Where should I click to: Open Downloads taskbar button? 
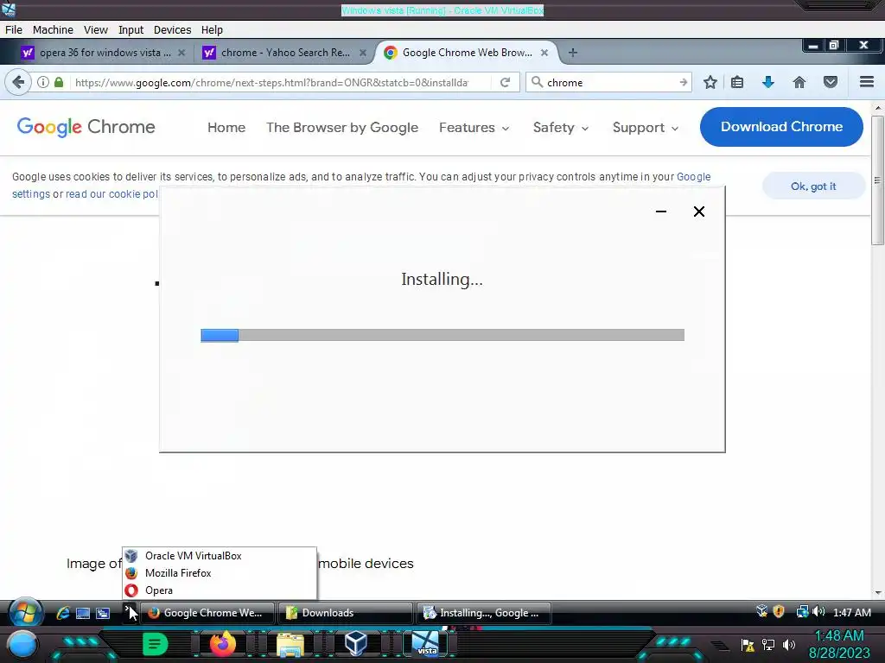[346, 613]
